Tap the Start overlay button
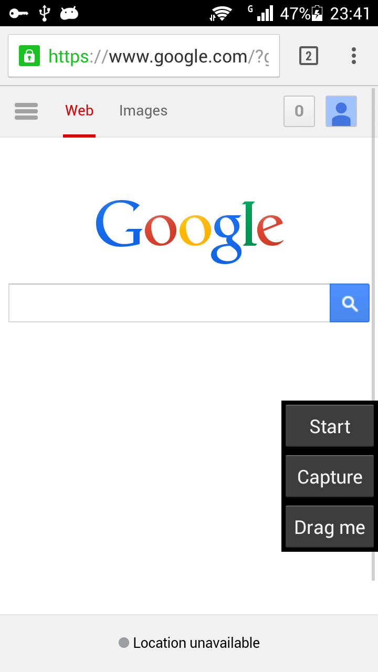This screenshot has height=672, width=378. (x=330, y=426)
